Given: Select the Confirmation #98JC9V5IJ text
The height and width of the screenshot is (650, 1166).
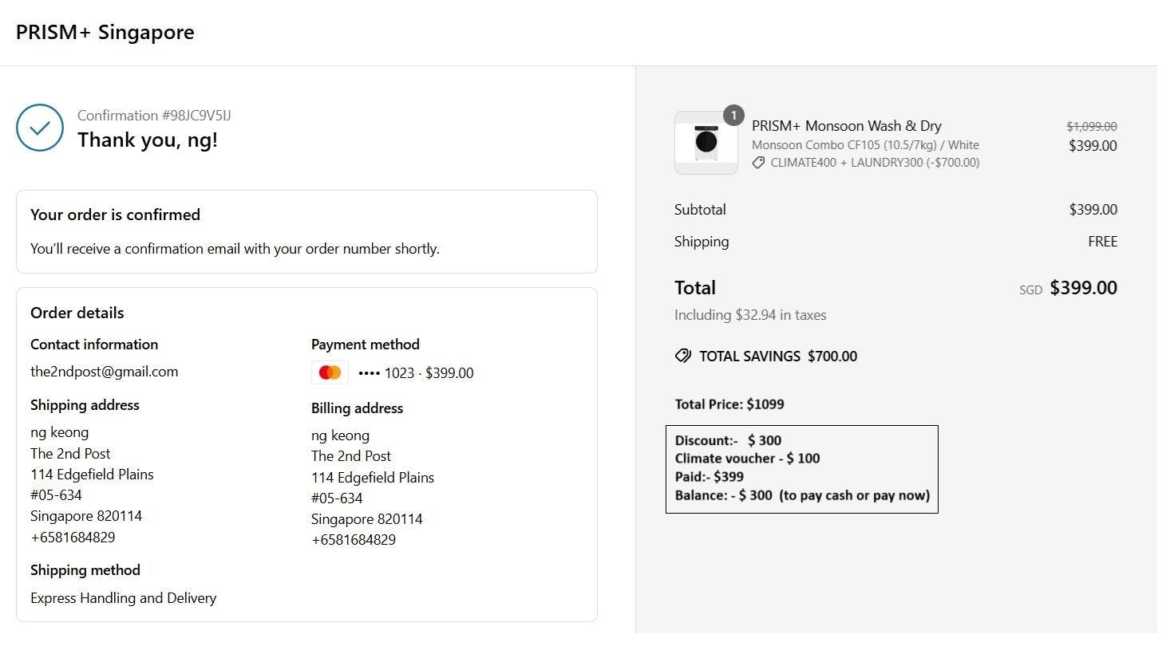Looking at the screenshot, I should tap(154, 116).
